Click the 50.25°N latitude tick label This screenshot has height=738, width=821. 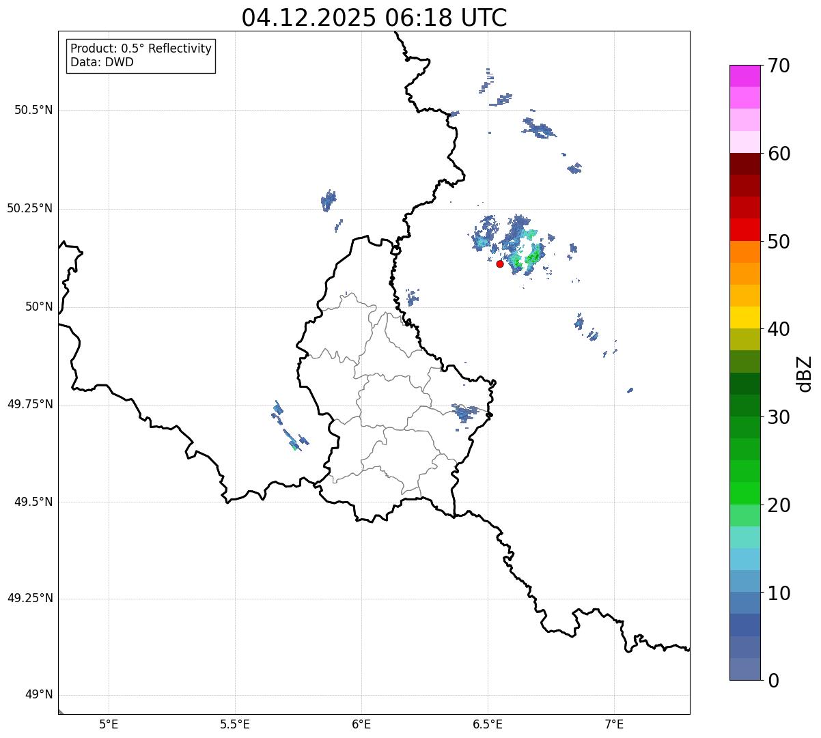tap(29, 208)
